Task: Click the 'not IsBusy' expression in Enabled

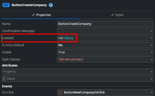Action: [66, 38]
